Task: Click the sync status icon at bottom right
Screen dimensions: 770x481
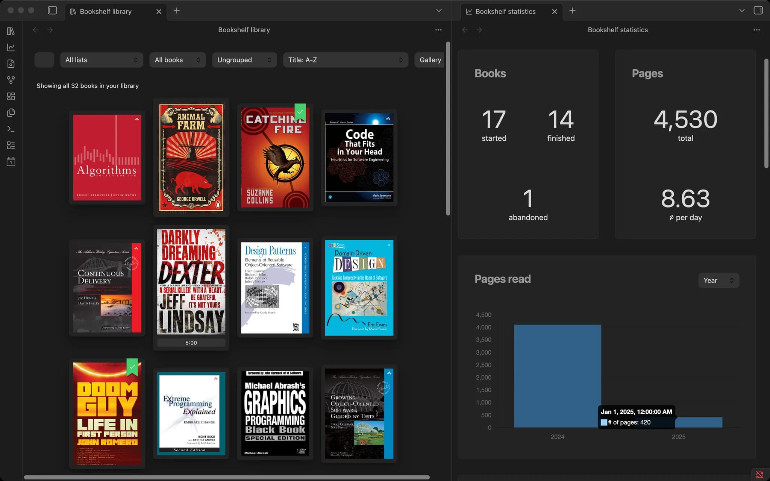Action: (x=760, y=475)
